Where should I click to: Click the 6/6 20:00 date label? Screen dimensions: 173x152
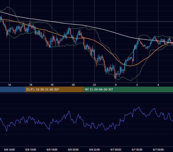[x=73, y=149]
